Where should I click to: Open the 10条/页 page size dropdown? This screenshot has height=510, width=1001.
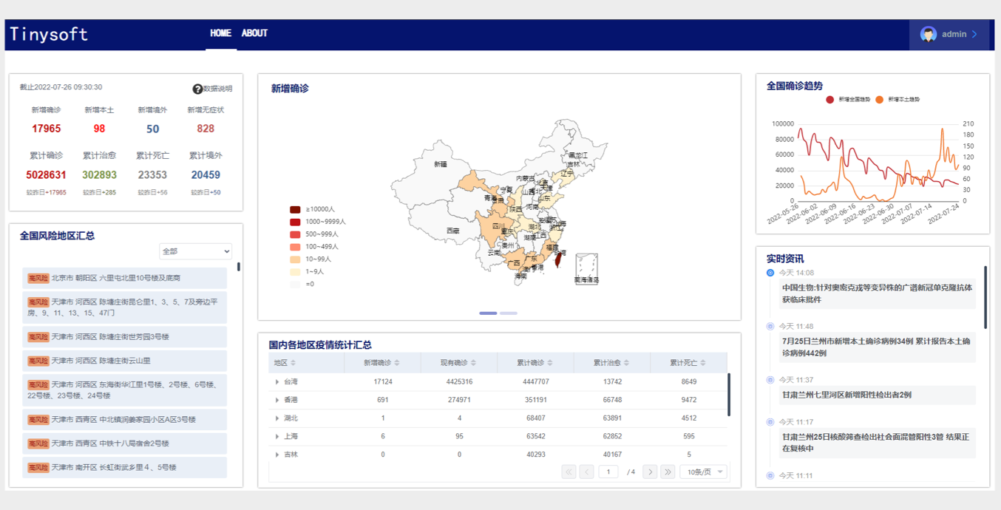click(x=703, y=472)
